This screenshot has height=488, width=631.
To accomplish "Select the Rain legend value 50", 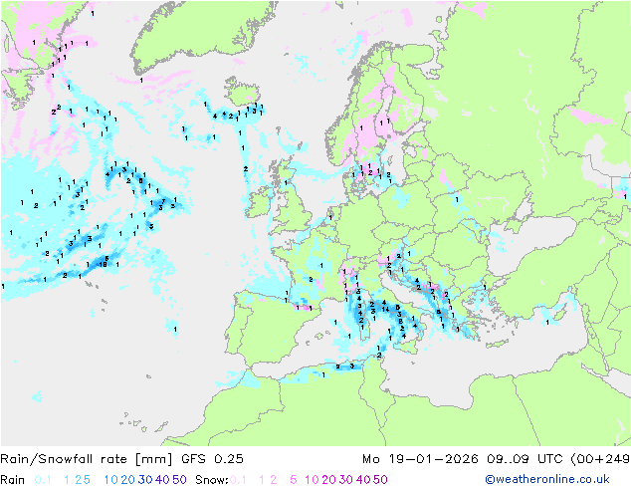I will [x=179, y=480].
